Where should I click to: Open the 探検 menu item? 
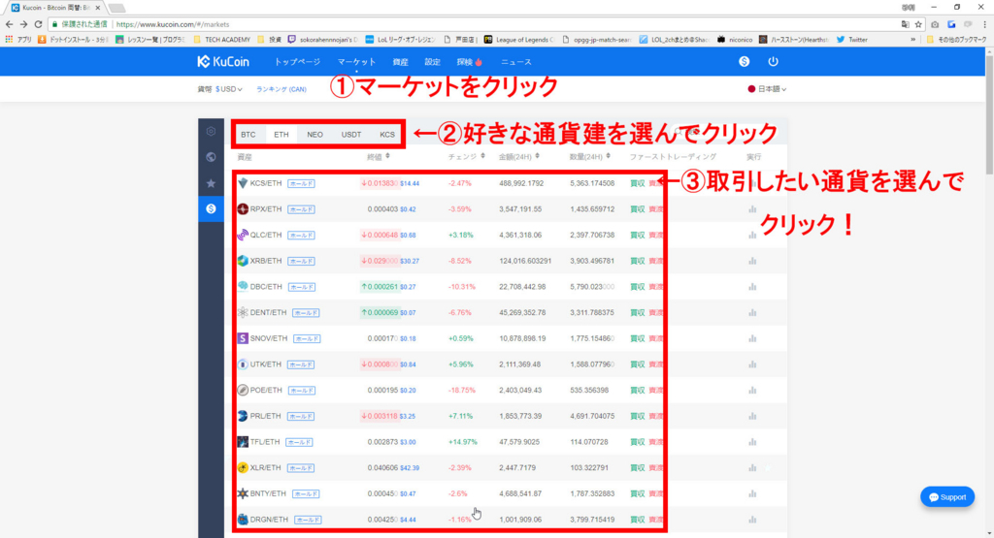[x=469, y=62]
